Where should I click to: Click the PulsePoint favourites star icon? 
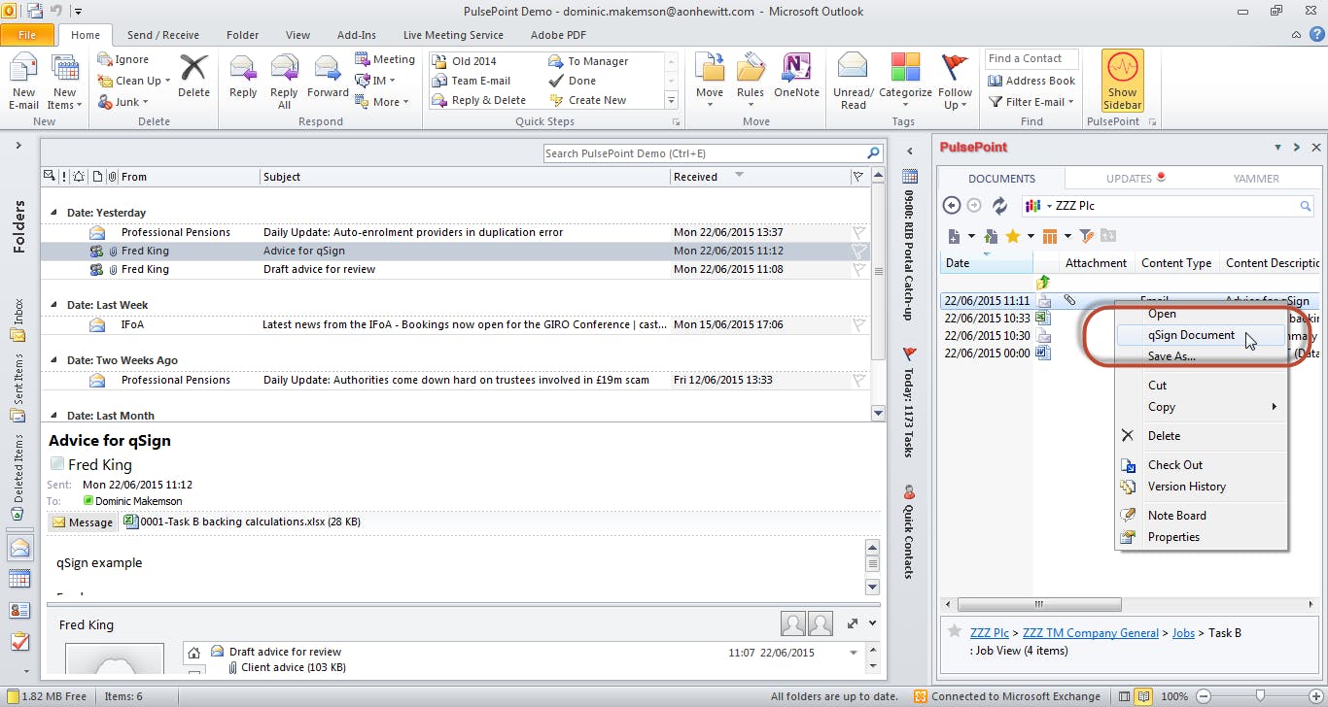pyautogui.click(x=1012, y=236)
